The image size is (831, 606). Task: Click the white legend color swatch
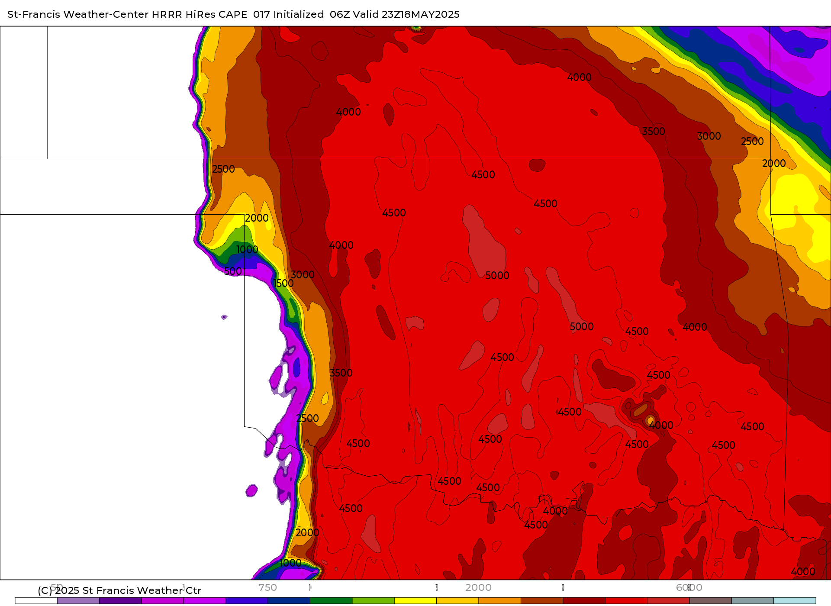click(36, 601)
